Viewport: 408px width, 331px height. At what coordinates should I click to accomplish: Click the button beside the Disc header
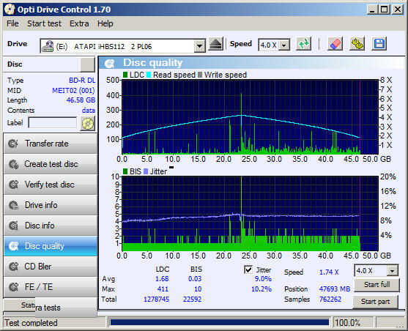87,64
